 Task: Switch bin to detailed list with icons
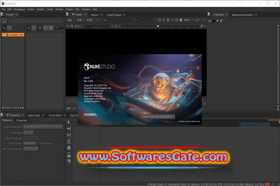(x=45, y=28)
